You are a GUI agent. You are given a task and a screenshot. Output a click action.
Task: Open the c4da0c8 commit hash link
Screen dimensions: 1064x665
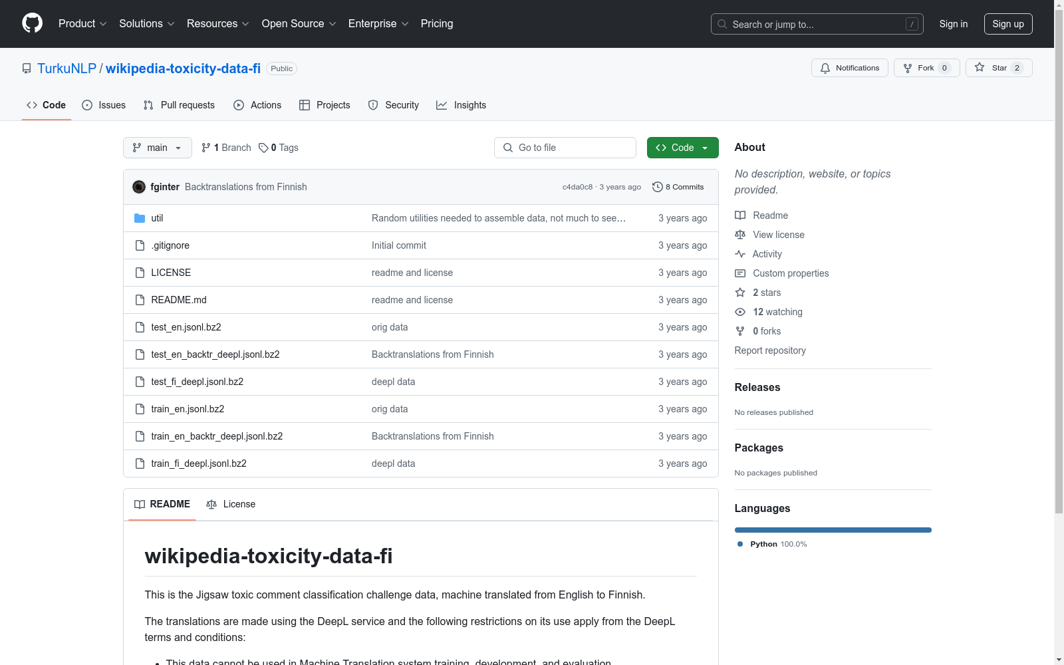[x=577, y=187]
